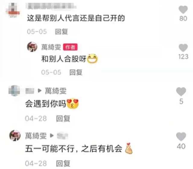
Task: Open the blurred username of the first commenter
Action: [51, 6]
